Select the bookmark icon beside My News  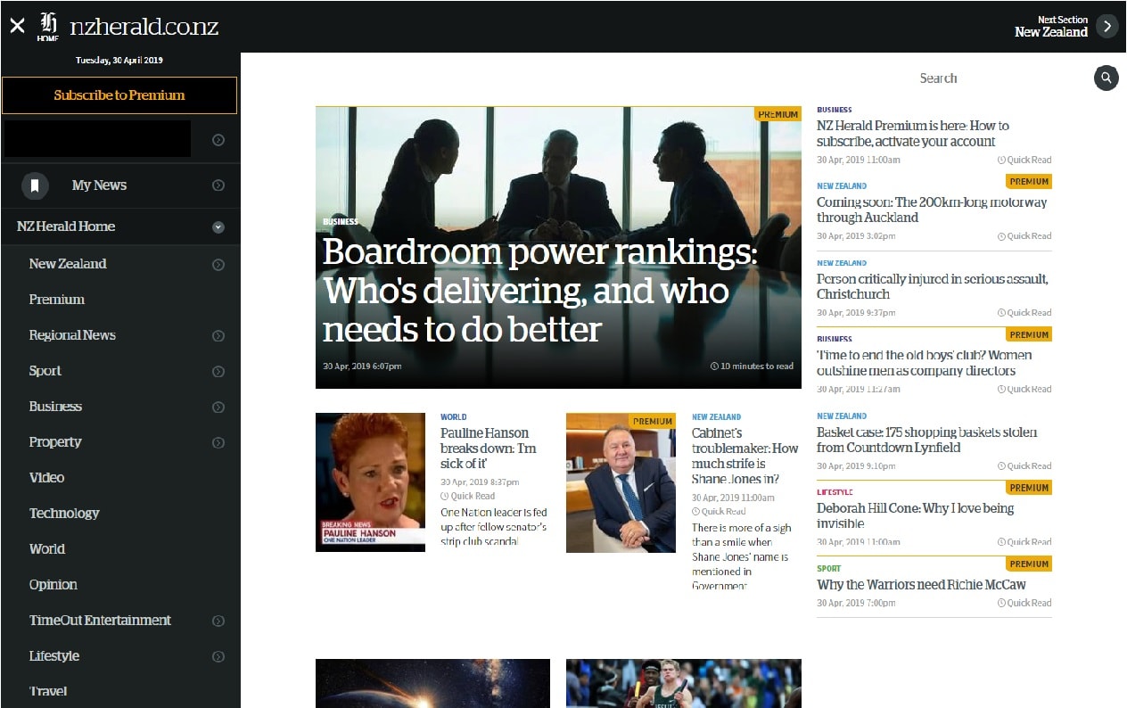[x=35, y=185]
